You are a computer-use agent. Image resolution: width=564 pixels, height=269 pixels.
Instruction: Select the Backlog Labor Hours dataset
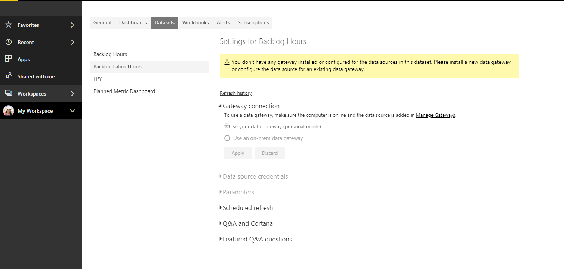(x=149, y=66)
